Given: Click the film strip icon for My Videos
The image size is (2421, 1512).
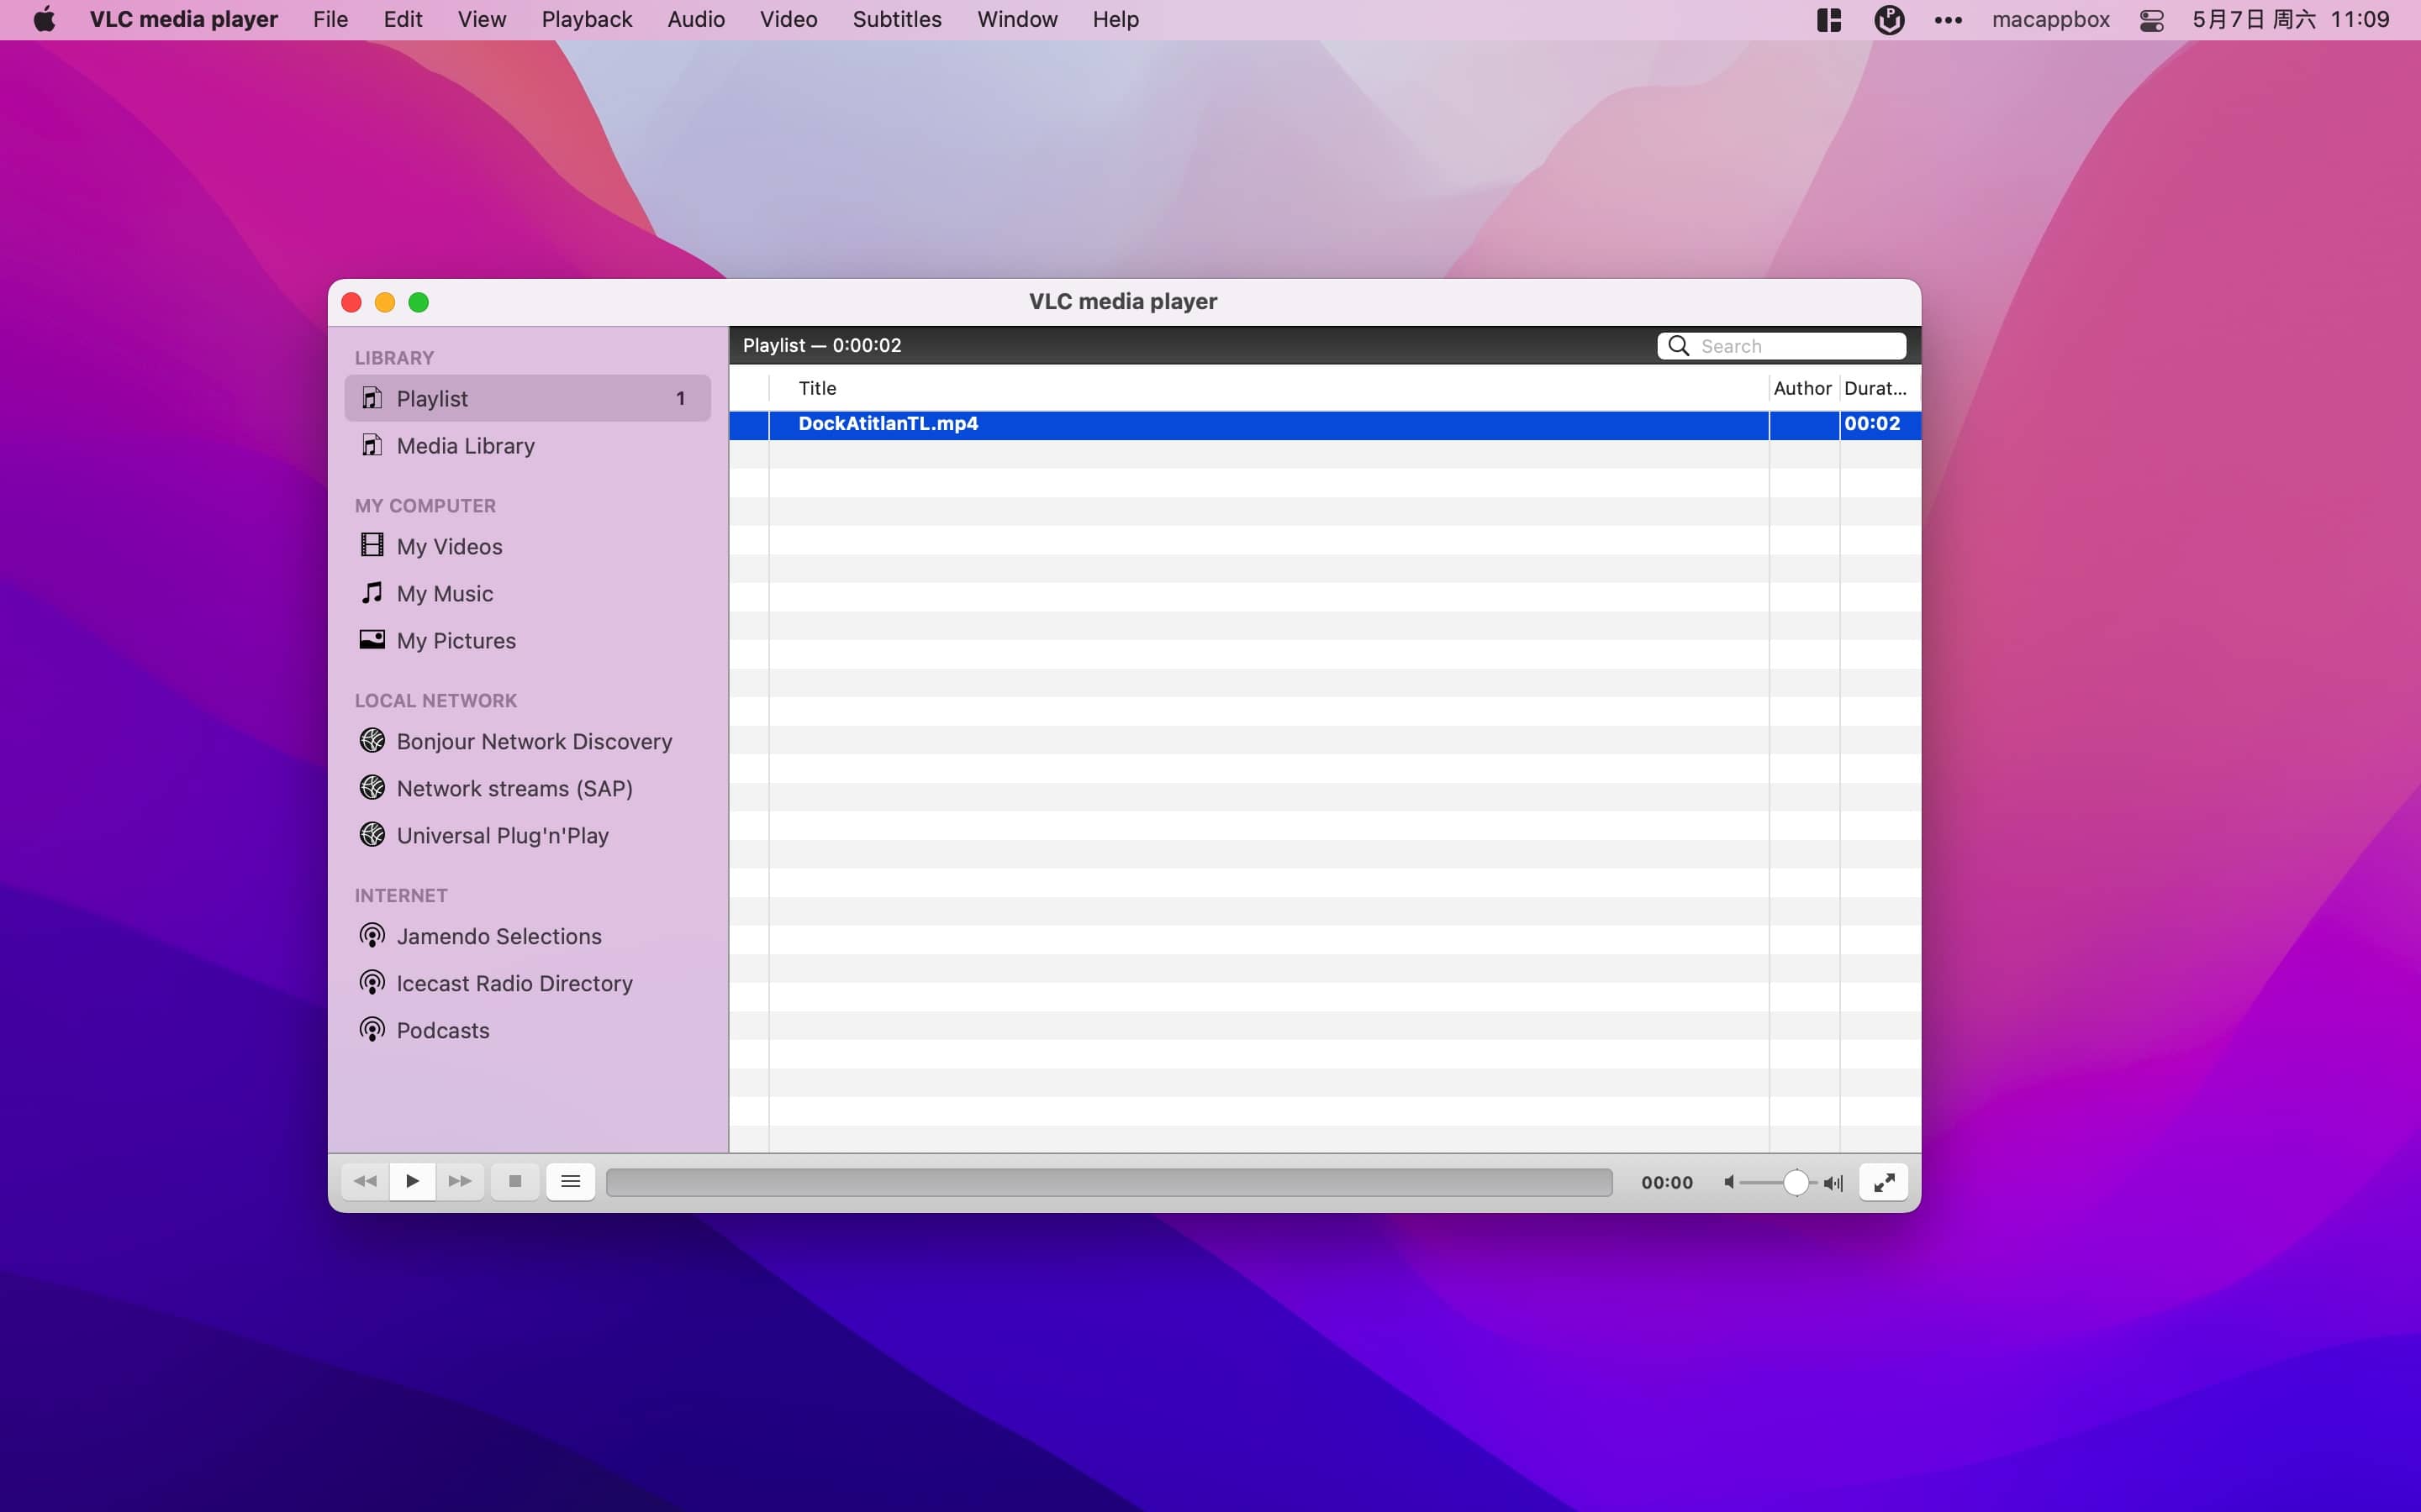Looking at the screenshot, I should point(372,545).
